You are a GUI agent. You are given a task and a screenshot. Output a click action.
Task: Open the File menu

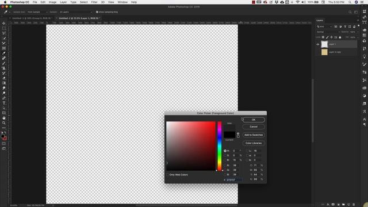pyautogui.click(x=34, y=2)
